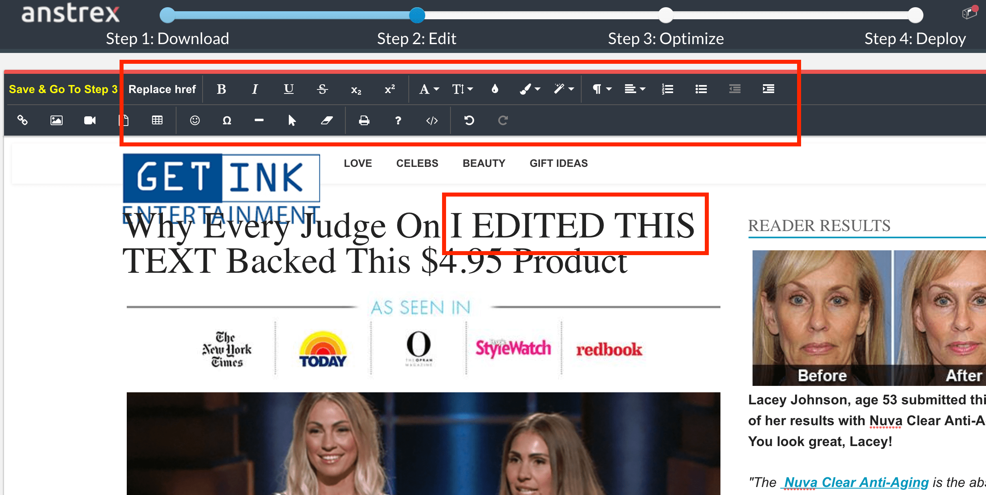Open the paragraph style magic wand dropdown
This screenshot has height=495, width=986.
coord(564,89)
